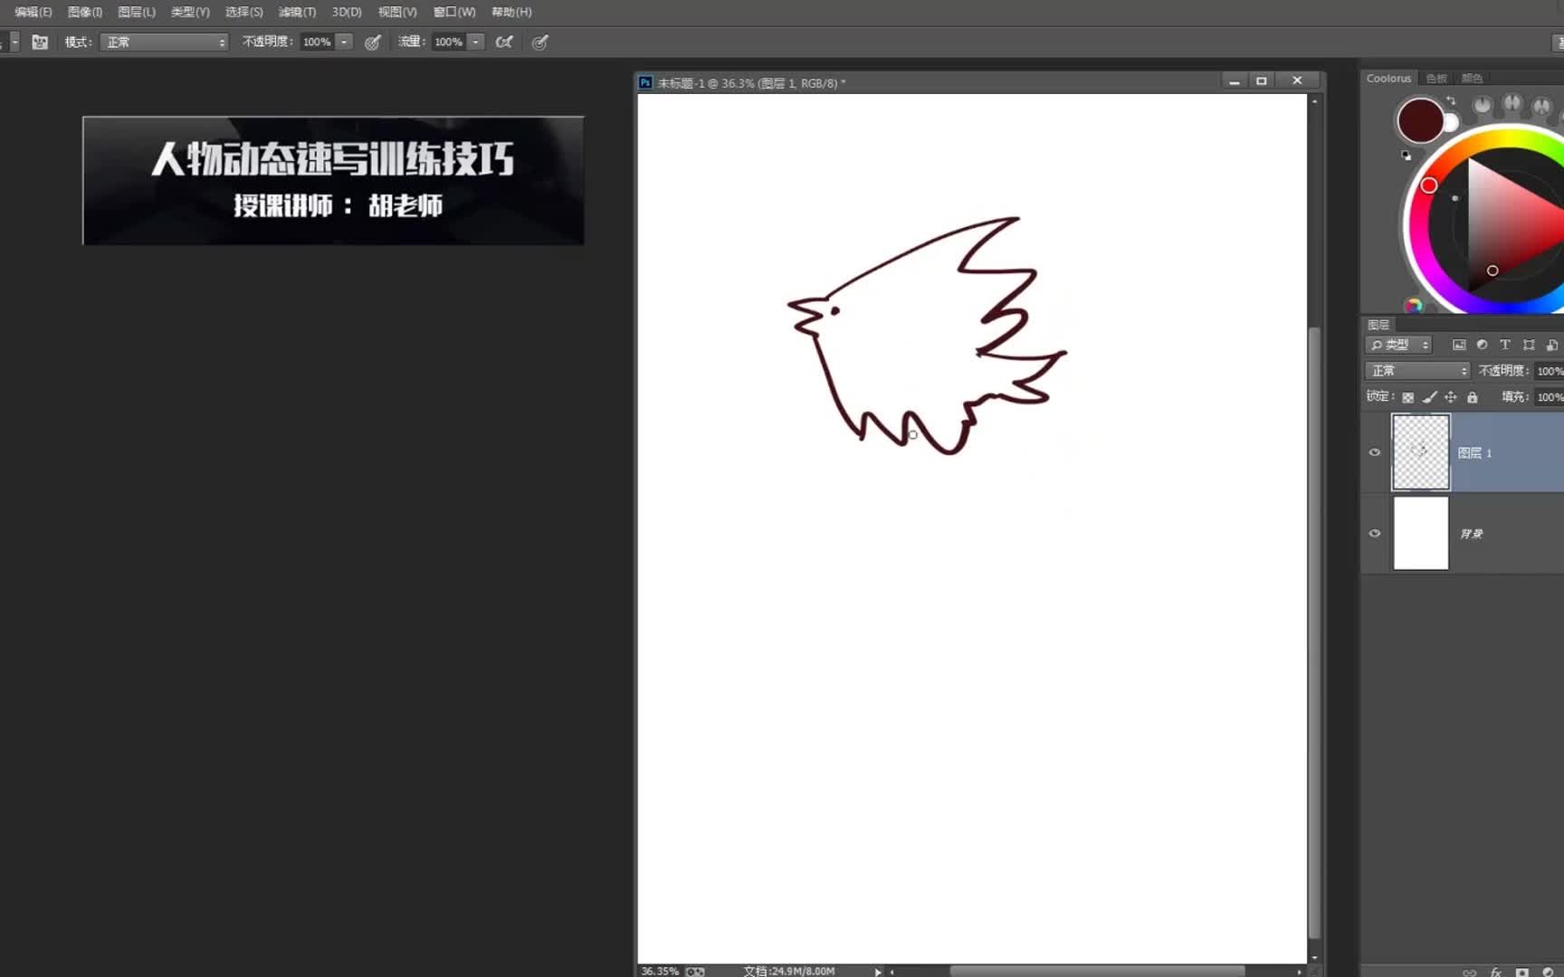Click the second Coolorus mode circle icon
Viewport: 1564px width, 977px height.
[1512, 105]
